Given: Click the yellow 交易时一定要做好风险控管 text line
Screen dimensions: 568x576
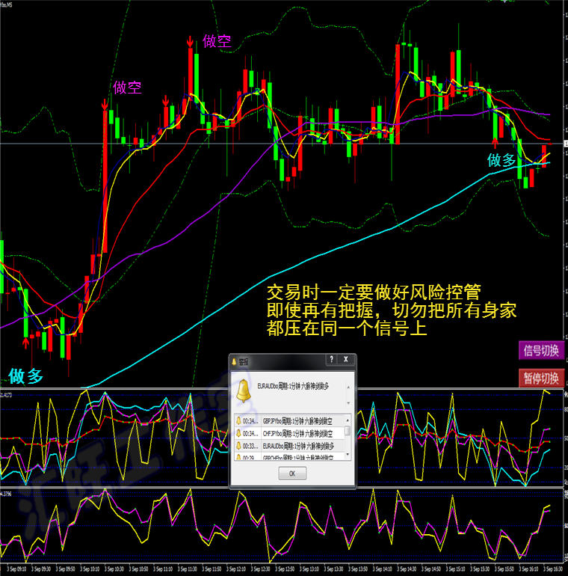Looking at the screenshot, I should point(374,292).
